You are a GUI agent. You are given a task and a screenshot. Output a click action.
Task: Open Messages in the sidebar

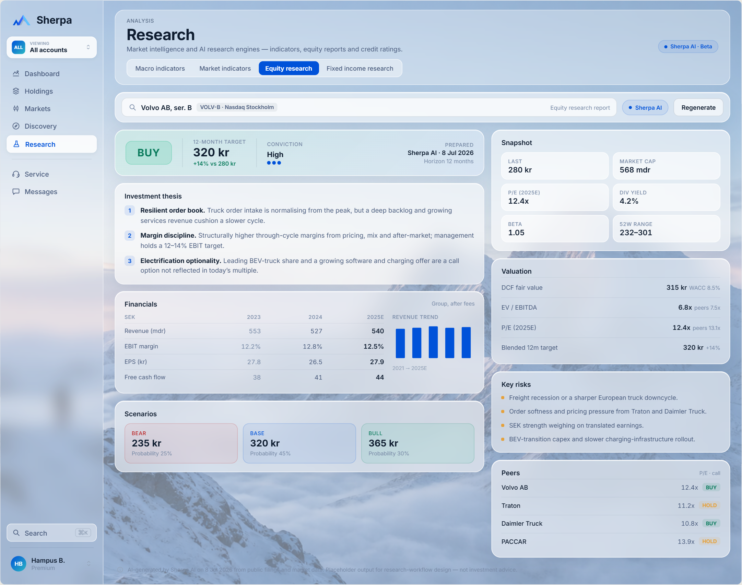pos(51,192)
